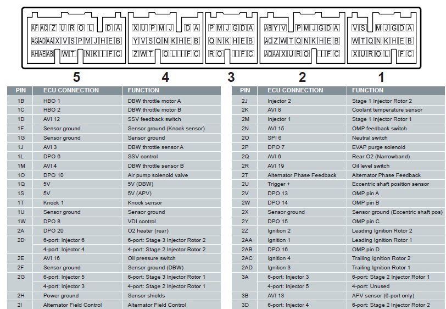This screenshot has width=446, height=309.
Task: Select the 'AVI 19' cell
Action: click(302, 165)
